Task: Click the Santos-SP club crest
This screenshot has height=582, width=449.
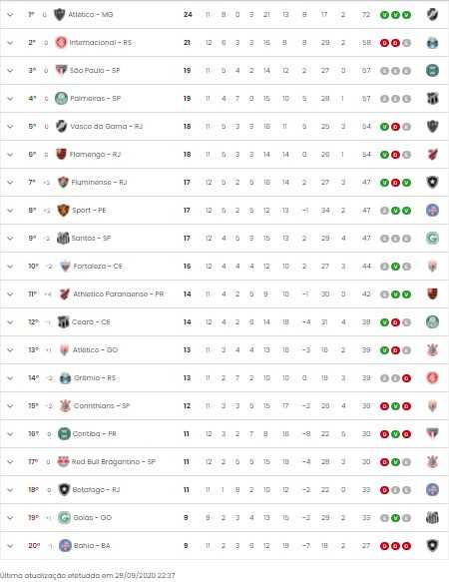Action: coord(63,238)
